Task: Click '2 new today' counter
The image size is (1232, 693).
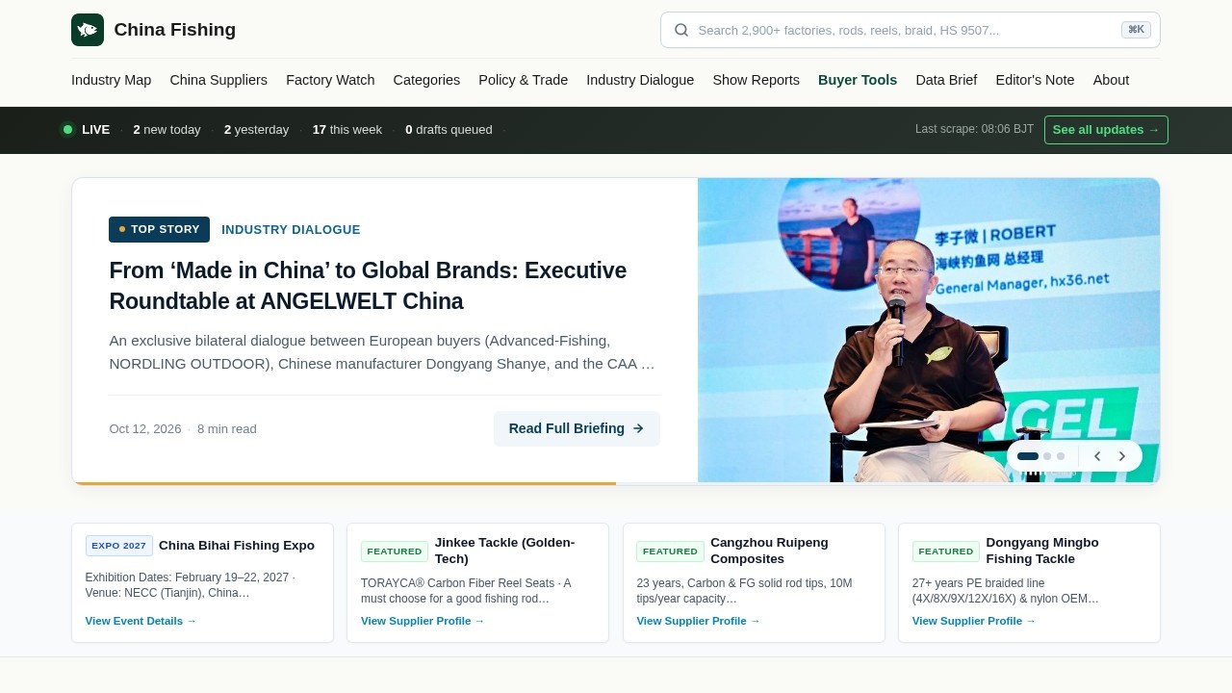Action: (x=167, y=130)
